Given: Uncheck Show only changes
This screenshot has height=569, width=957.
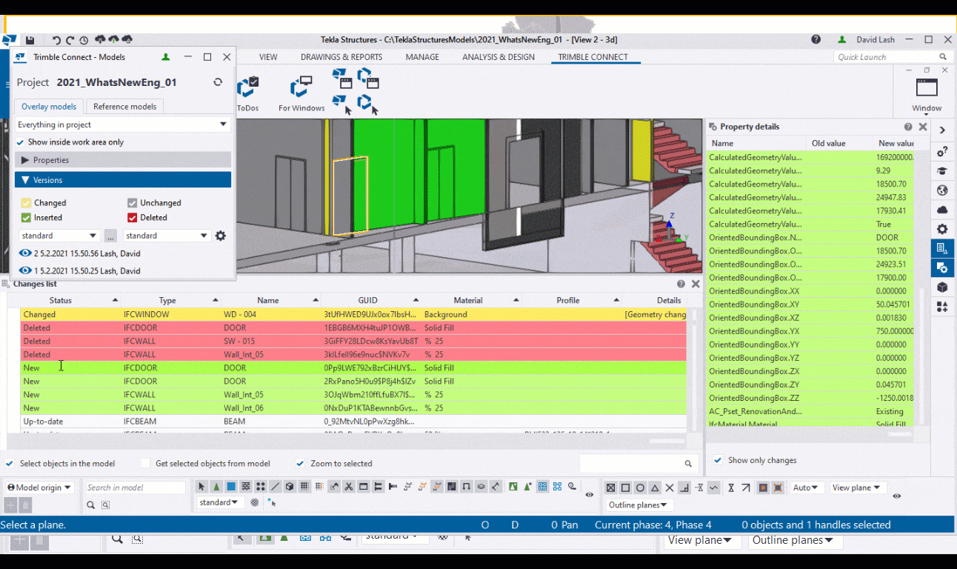Looking at the screenshot, I should (x=718, y=460).
